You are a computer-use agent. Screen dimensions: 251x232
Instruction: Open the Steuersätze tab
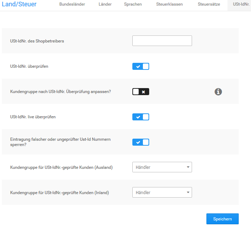[x=209, y=5]
